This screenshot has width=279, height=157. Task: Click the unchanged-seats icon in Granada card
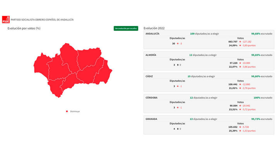pyautogui.click(x=177, y=129)
